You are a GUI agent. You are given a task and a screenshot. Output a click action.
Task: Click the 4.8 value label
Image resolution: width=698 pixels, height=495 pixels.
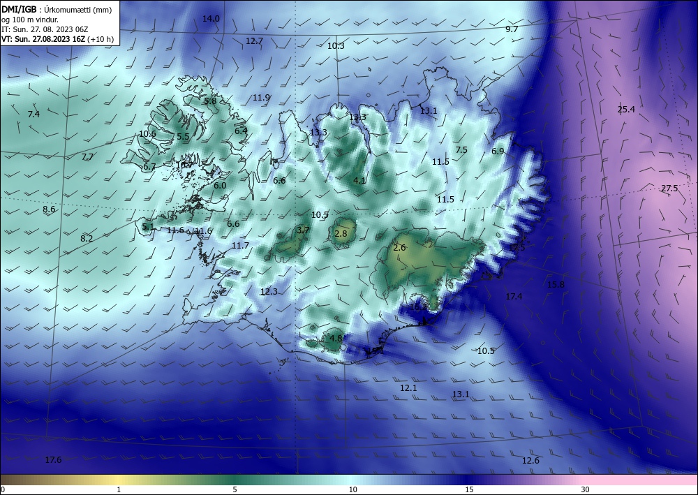(x=336, y=338)
